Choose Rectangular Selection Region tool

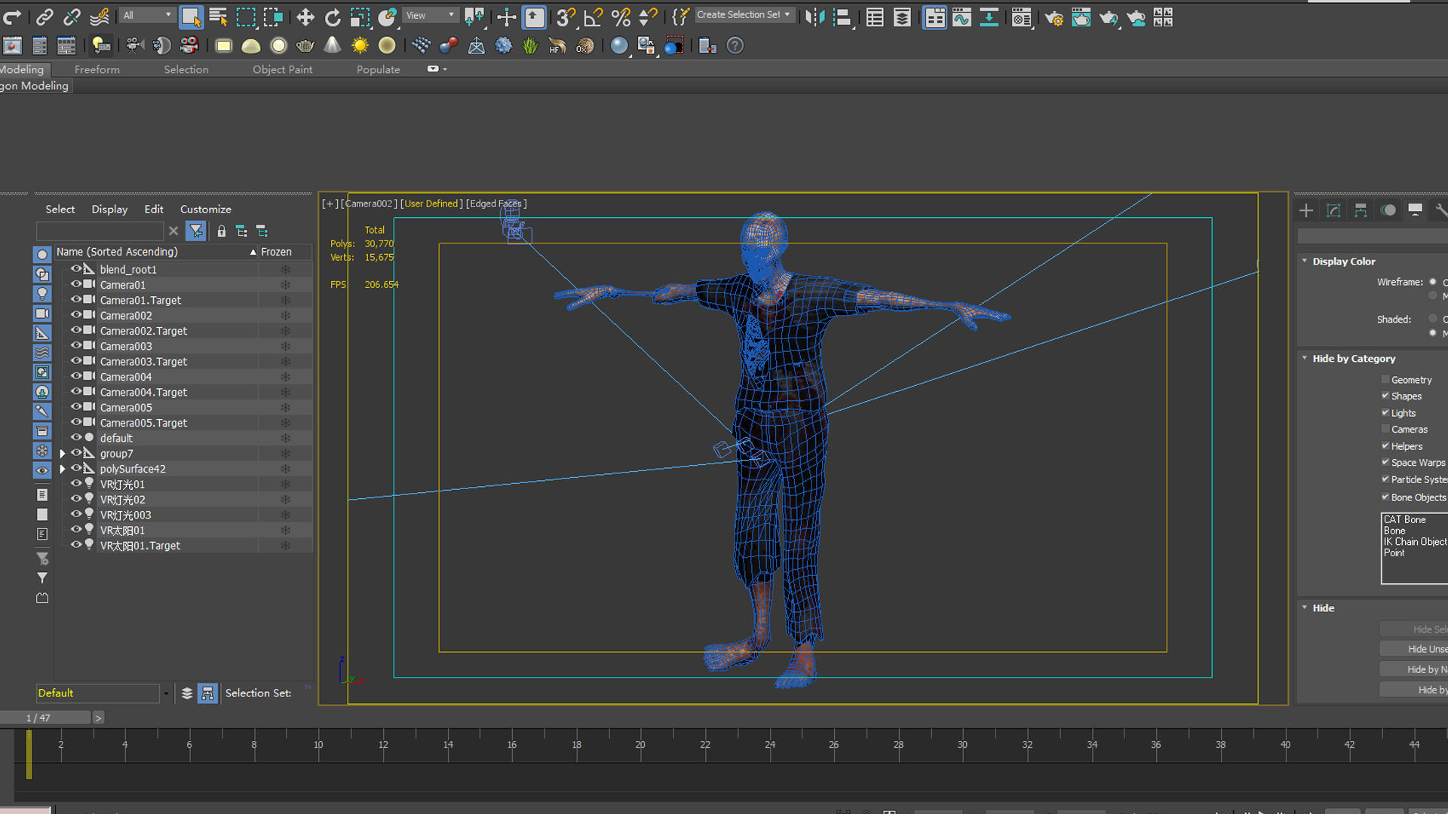coord(246,17)
